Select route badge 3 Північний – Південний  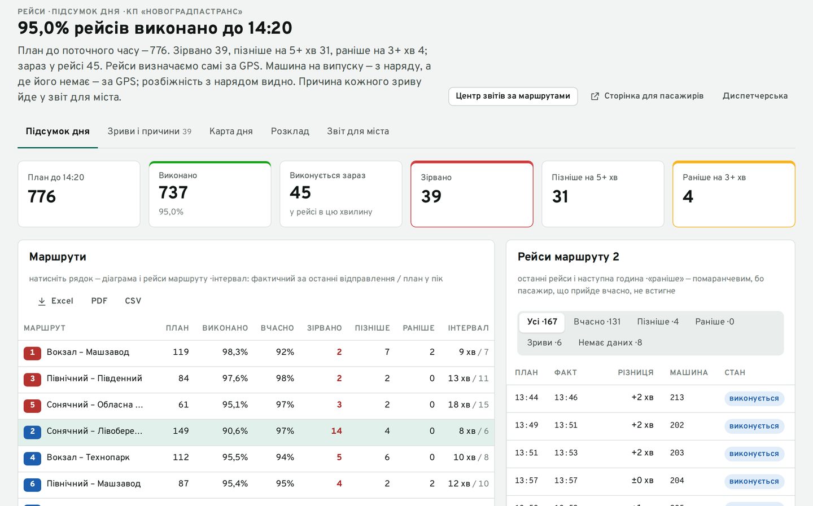32,379
